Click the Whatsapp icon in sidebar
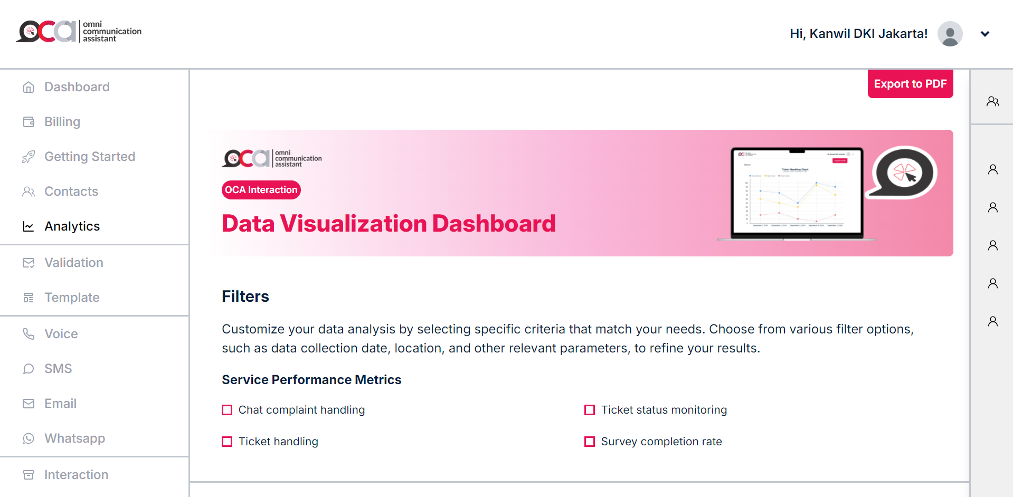The image size is (1013, 497). tap(29, 438)
